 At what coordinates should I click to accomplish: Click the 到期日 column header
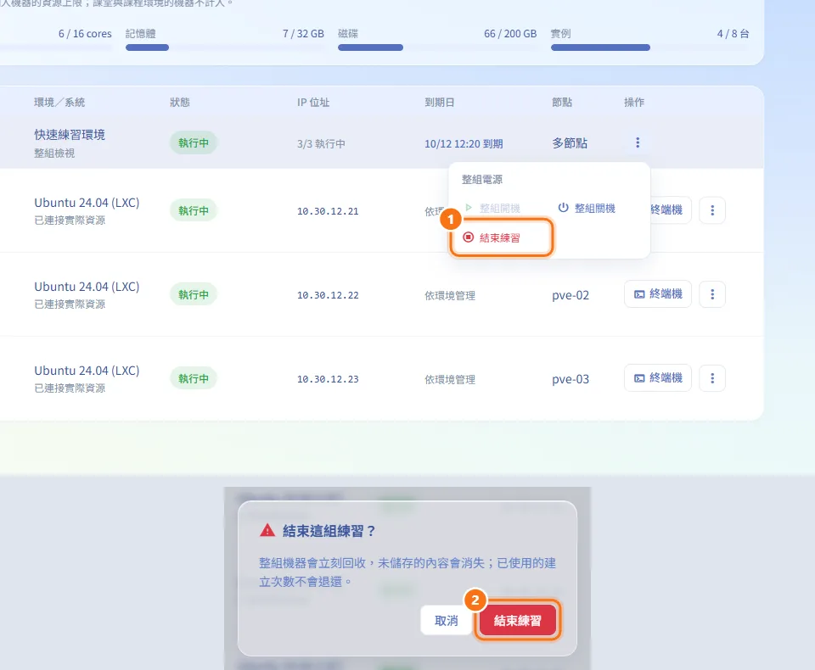pyautogui.click(x=440, y=103)
